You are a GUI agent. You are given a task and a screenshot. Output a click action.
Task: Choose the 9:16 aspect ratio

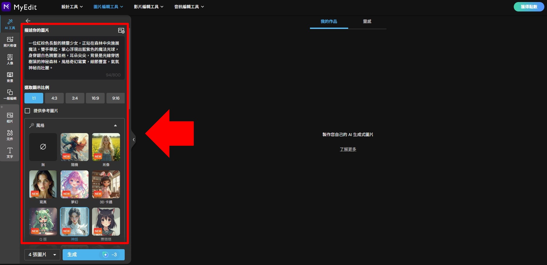click(116, 98)
